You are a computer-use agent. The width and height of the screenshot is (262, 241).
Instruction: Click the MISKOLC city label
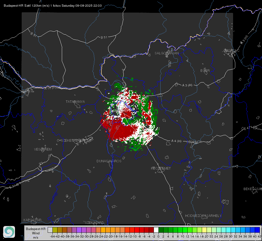click(232, 50)
